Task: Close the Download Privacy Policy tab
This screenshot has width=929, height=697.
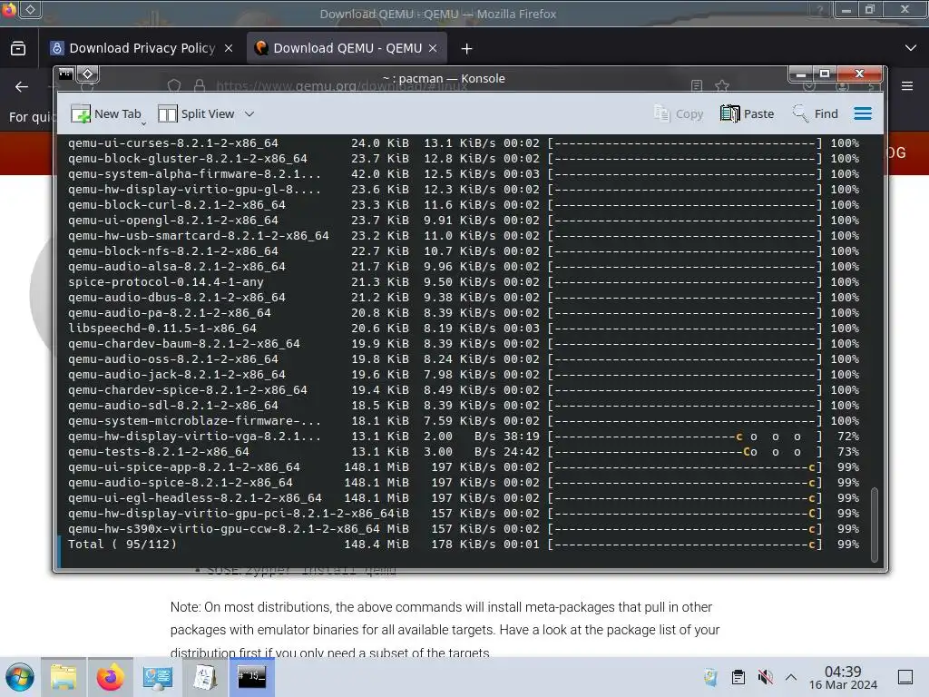Action: (229, 49)
